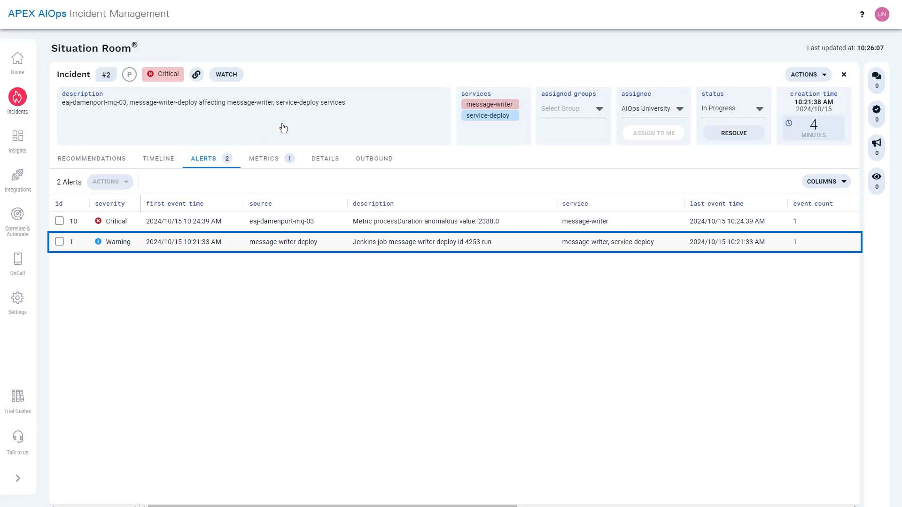Viewport: 902px width, 507px height.
Task: Click the WATCH button for incident
Action: point(226,74)
